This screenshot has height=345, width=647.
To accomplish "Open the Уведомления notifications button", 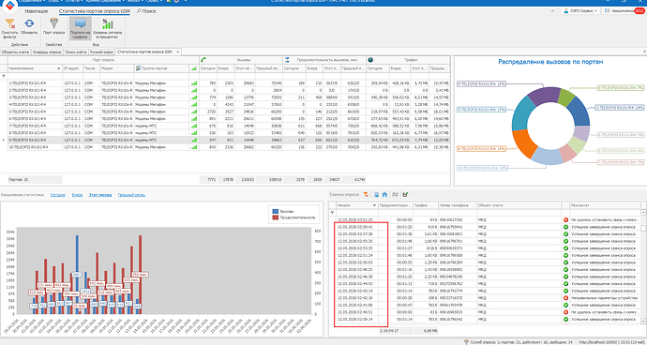I will pos(624,10).
